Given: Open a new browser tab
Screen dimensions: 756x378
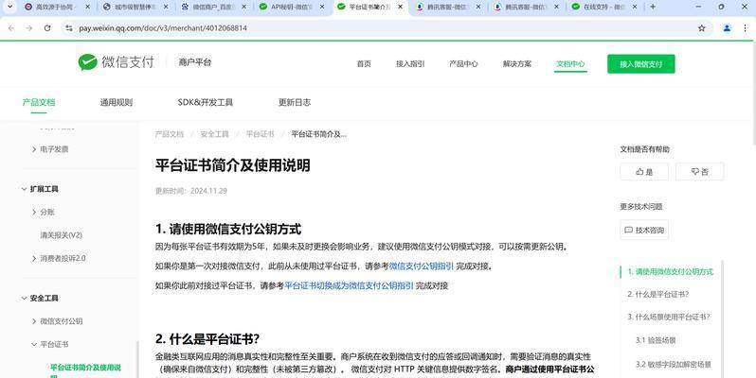Looking at the screenshot, I should click(653, 7).
